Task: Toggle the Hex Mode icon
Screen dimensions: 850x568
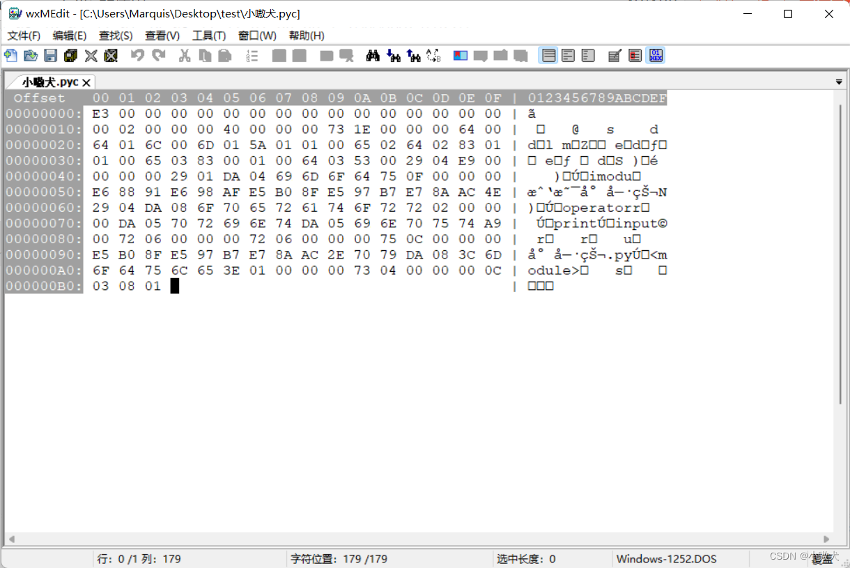Action: [656, 56]
